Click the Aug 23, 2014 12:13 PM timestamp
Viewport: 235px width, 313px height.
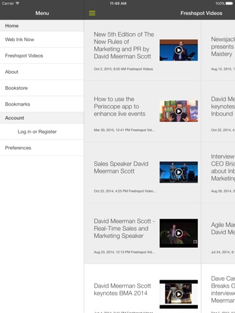coord(124,252)
